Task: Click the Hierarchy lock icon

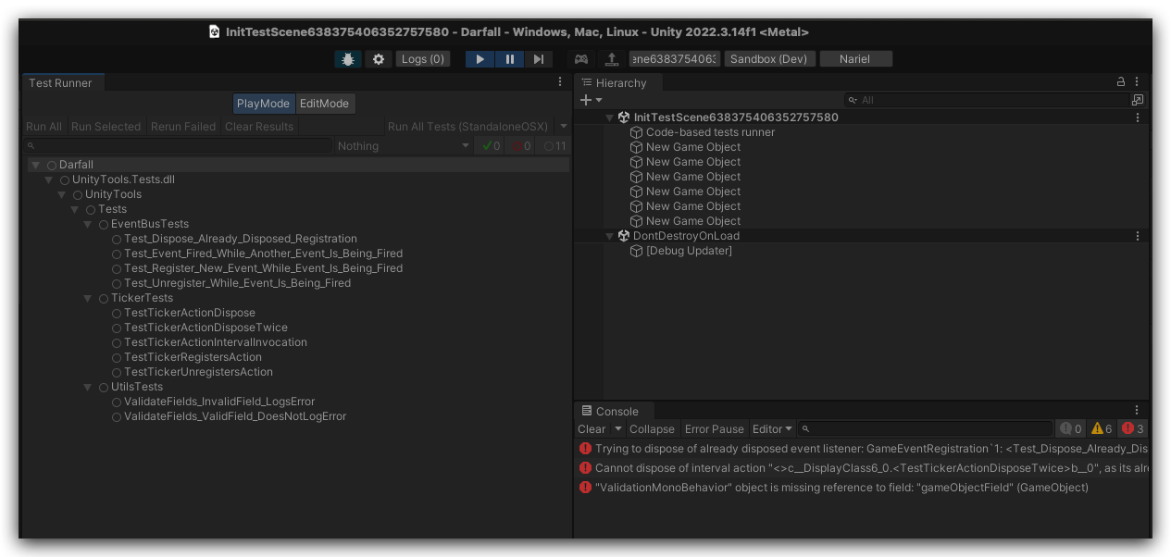Action: (1121, 82)
